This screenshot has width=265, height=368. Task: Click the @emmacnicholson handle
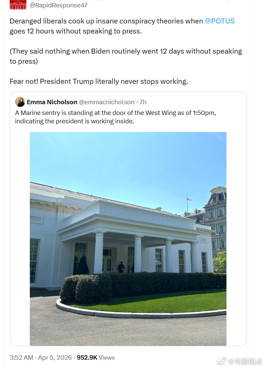click(107, 102)
